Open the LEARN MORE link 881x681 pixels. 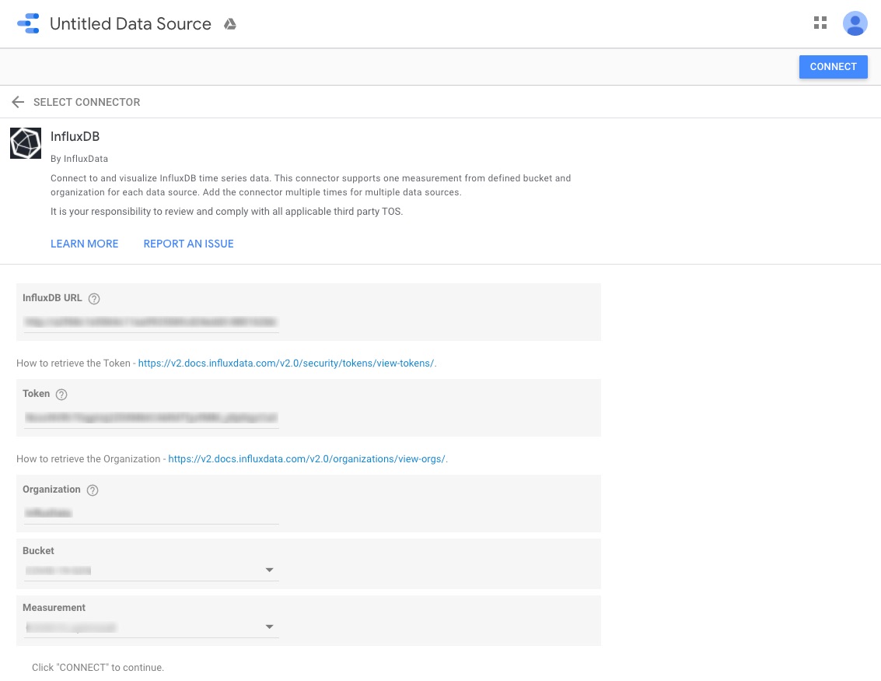[84, 244]
